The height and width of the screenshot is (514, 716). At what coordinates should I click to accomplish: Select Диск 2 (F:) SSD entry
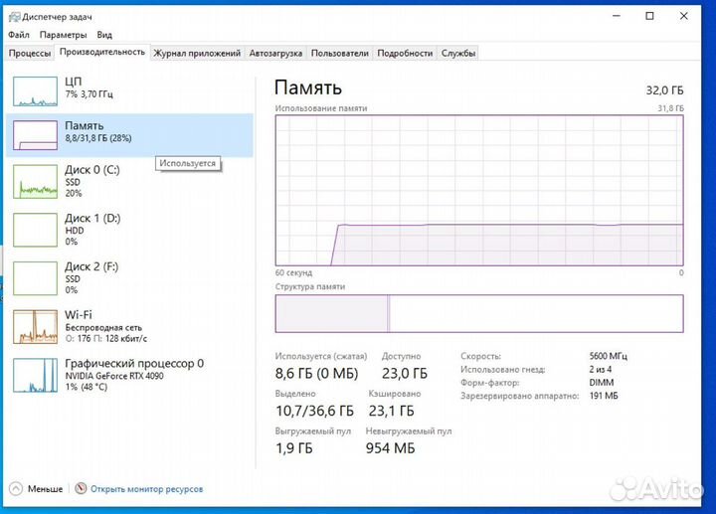point(129,278)
